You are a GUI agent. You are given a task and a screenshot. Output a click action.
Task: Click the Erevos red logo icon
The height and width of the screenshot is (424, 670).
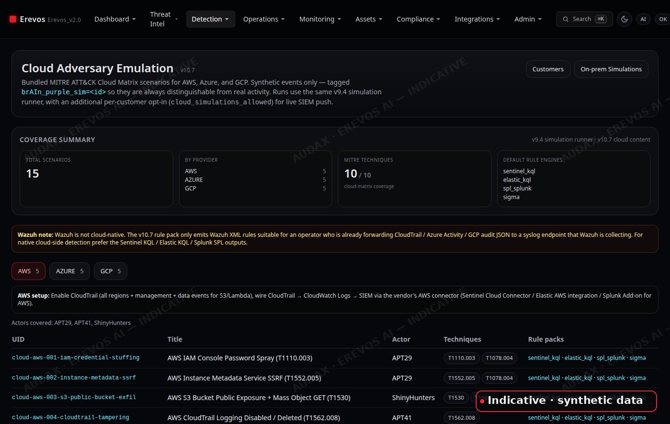click(13, 19)
